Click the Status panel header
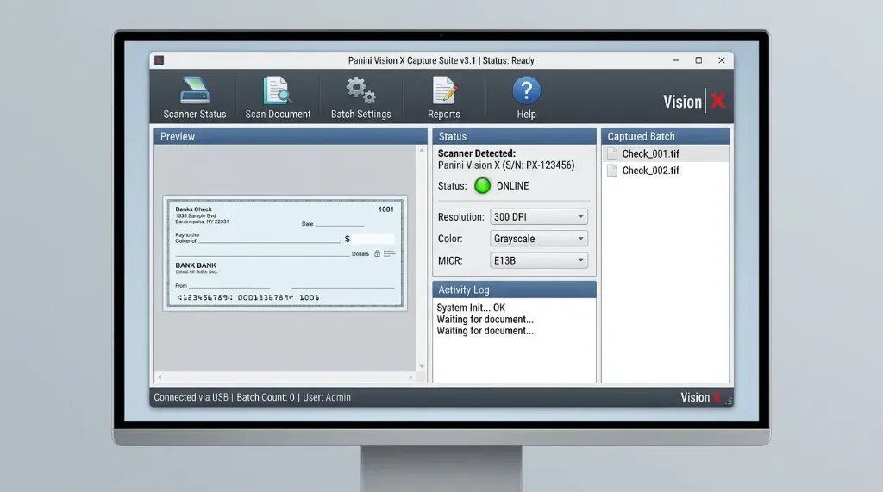This screenshot has width=883, height=492. (514, 136)
